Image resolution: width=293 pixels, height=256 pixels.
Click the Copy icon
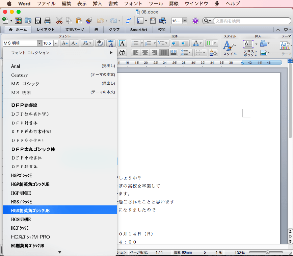coord(69,21)
